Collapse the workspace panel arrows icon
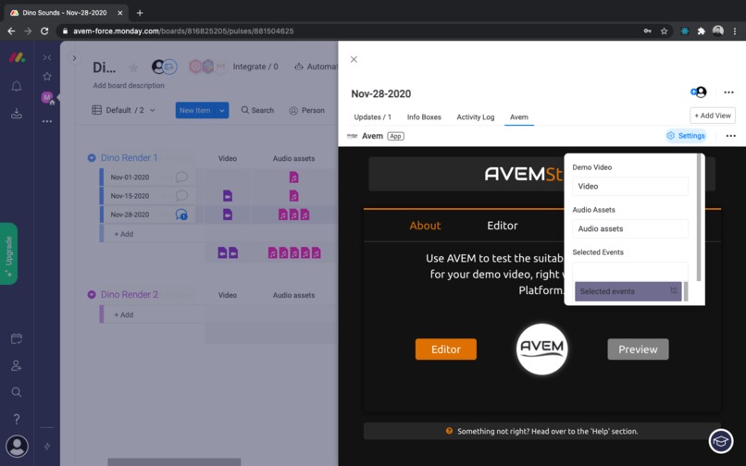 pos(47,57)
